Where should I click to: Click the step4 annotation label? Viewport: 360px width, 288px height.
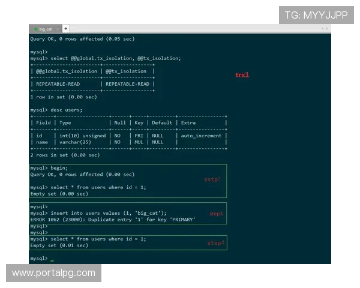click(x=215, y=243)
